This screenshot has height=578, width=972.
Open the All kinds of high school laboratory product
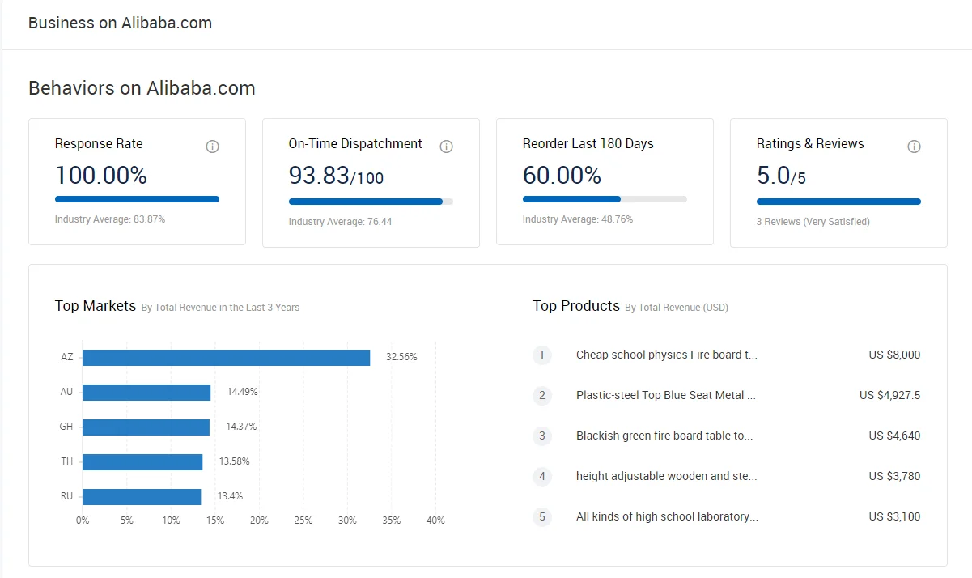(x=667, y=516)
